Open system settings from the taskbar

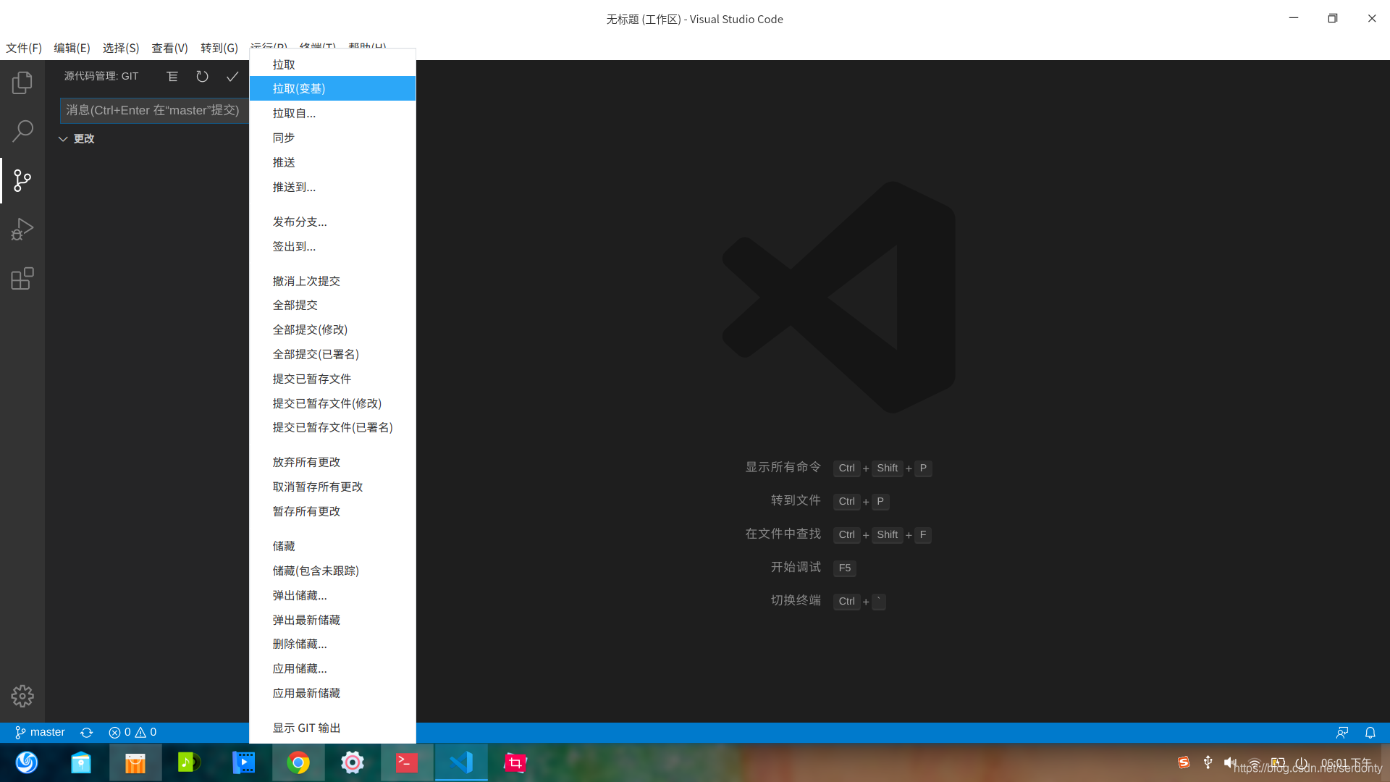(353, 762)
